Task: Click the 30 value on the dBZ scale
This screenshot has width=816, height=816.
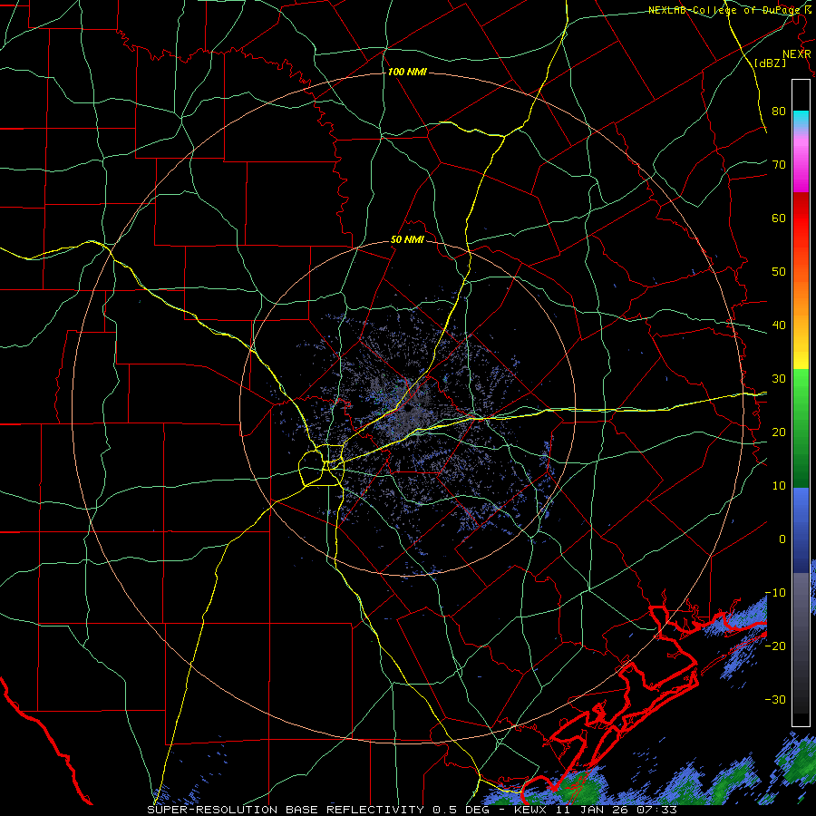Action: pyautogui.click(x=779, y=379)
